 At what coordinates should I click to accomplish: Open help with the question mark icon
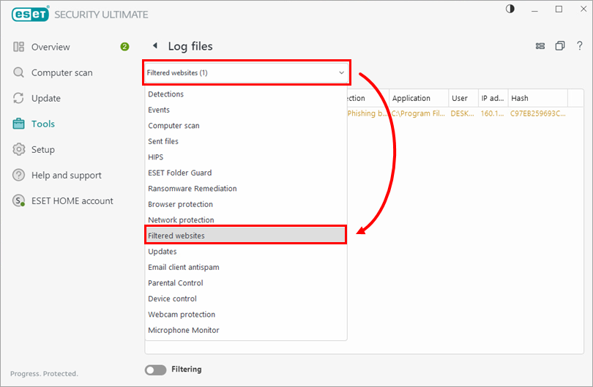click(x=579, y=46)
